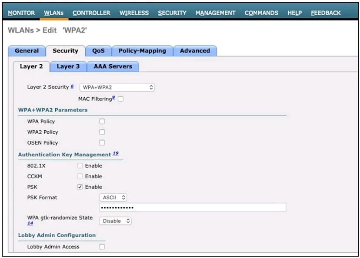Enable the Lobby Admin Access checkbox

[x=102, y=247]
